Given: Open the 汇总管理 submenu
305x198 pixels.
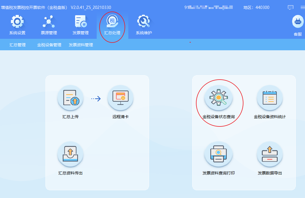Looking at the screenshot, I should [18, 45].
